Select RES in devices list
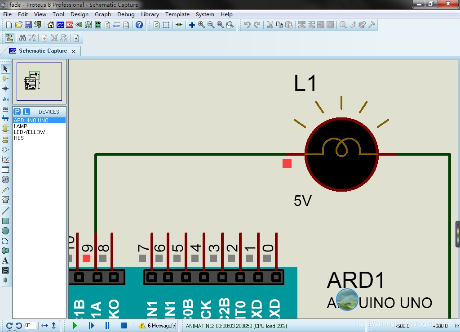Screen dimensions: 460x332 (39, 138)
